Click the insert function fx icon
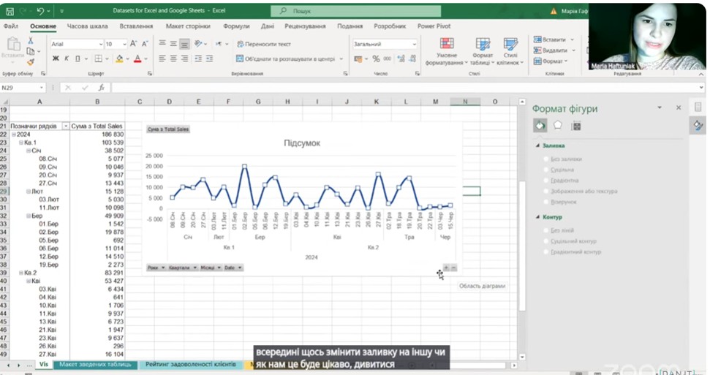This screenshot has width=710, height=375. pos(101,88)
